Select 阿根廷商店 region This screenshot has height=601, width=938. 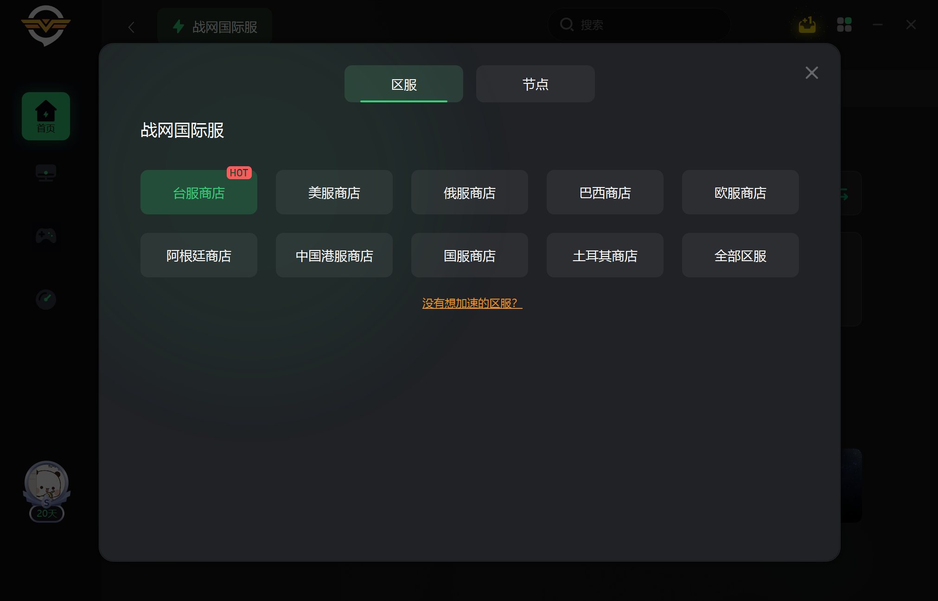[199, 255]
